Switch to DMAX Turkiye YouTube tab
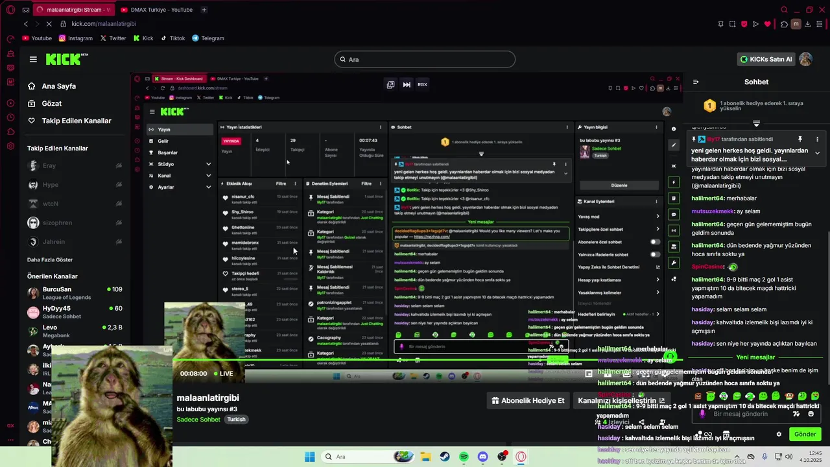The height and width of the screenshot is (467, 830). tap(156, 10)
